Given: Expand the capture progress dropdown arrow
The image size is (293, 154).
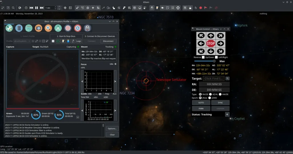Looking at the screenshot, I should (78, 117).
